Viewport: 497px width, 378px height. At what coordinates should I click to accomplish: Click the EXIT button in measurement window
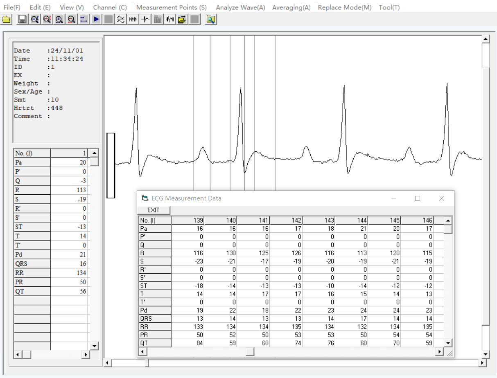(x=154, y=210)
